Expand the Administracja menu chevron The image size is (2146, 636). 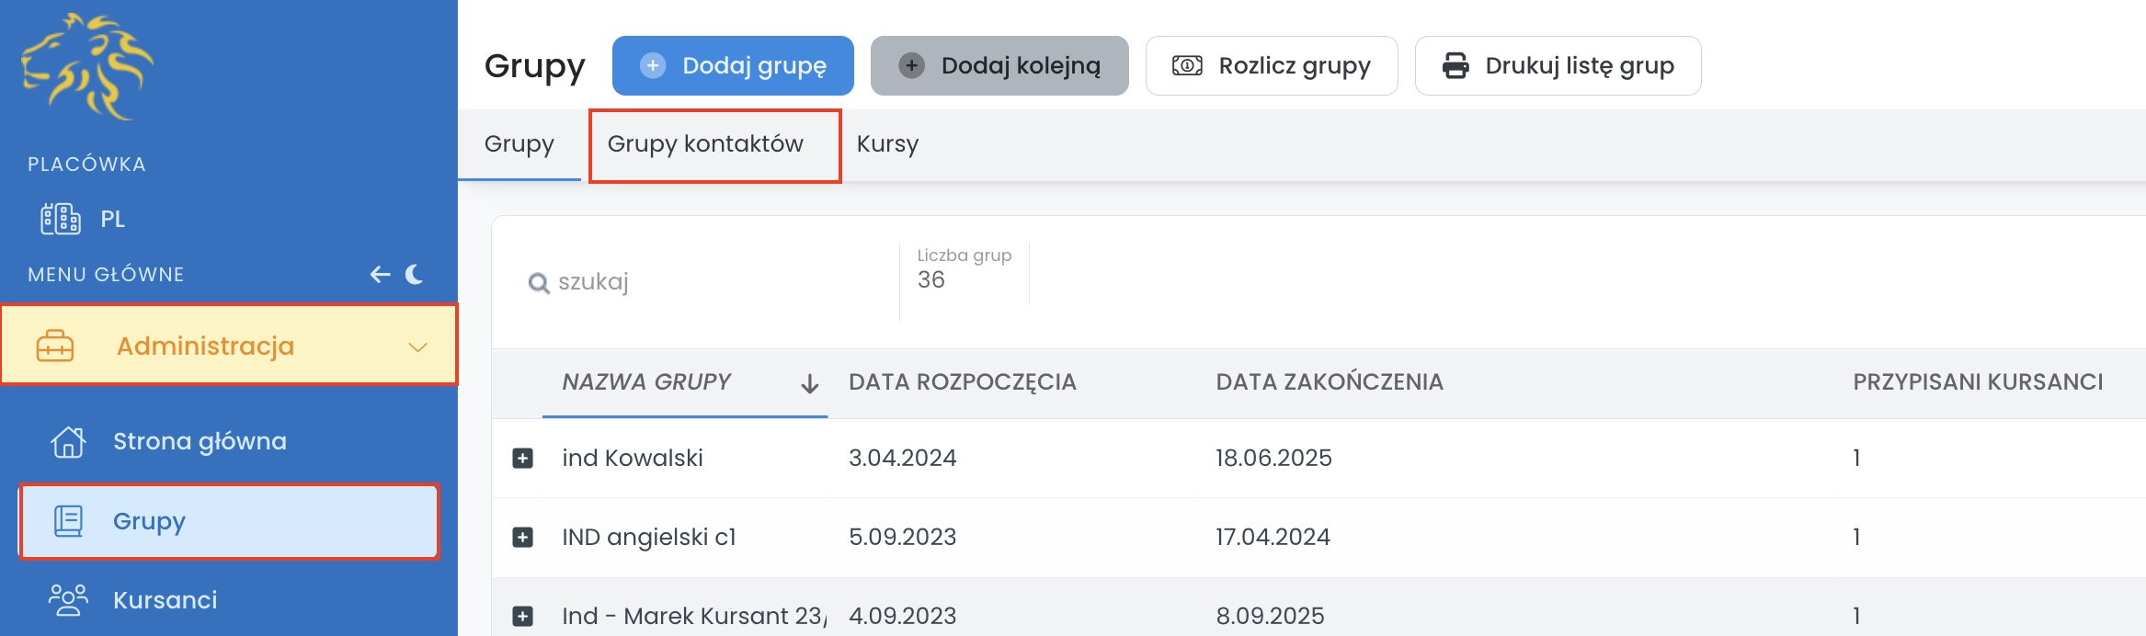click(418, 346)
